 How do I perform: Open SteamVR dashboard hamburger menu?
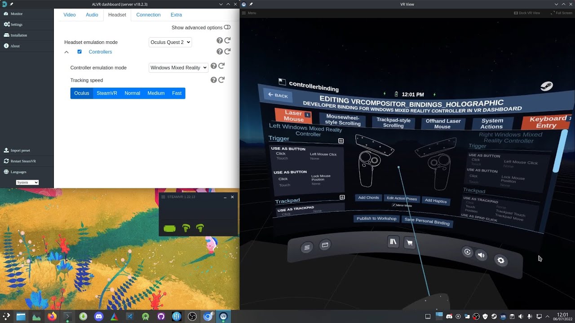307,247
